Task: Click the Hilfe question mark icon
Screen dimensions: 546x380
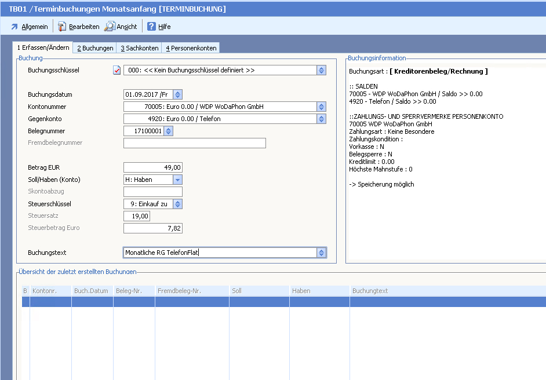Action: click(x=151, y=27)
